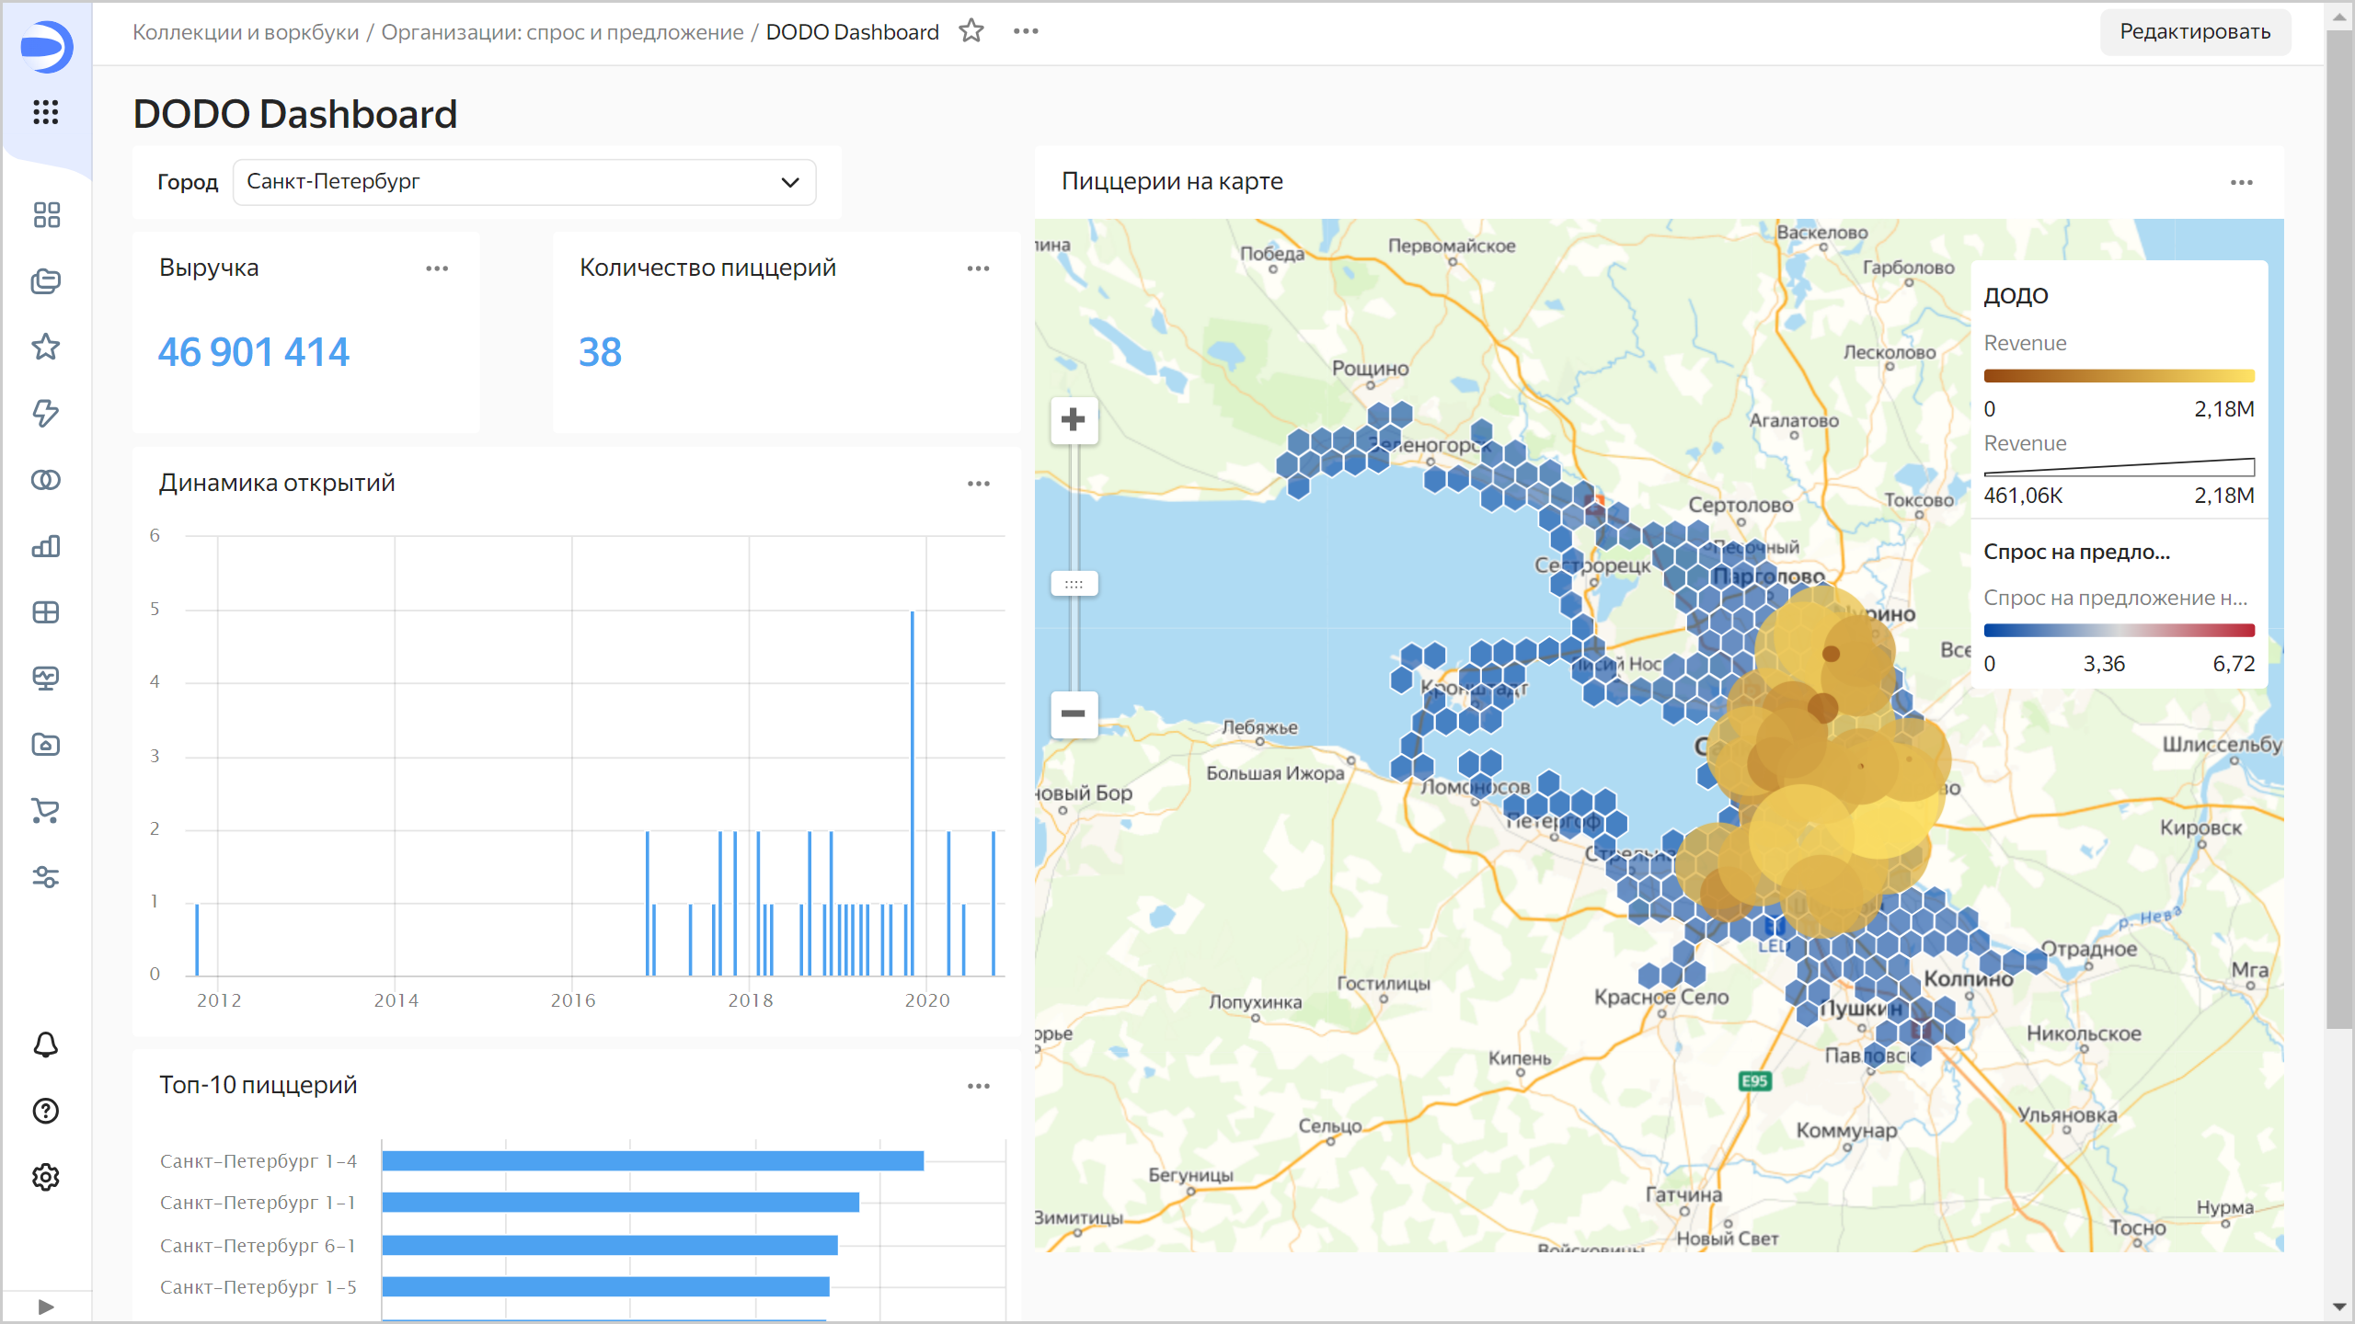2355x1324 pixels.
Task: Zoom in on the map with plus button
Action: [1073, 419]
